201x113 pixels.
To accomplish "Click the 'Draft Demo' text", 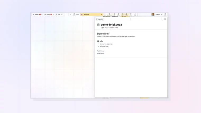I will [100, 53].
